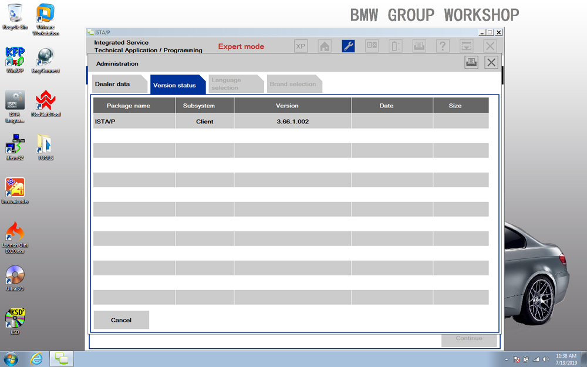This screenshot has width=587, height=367.
Task: Click the Size column header
Action: click(x=461, y=106)
